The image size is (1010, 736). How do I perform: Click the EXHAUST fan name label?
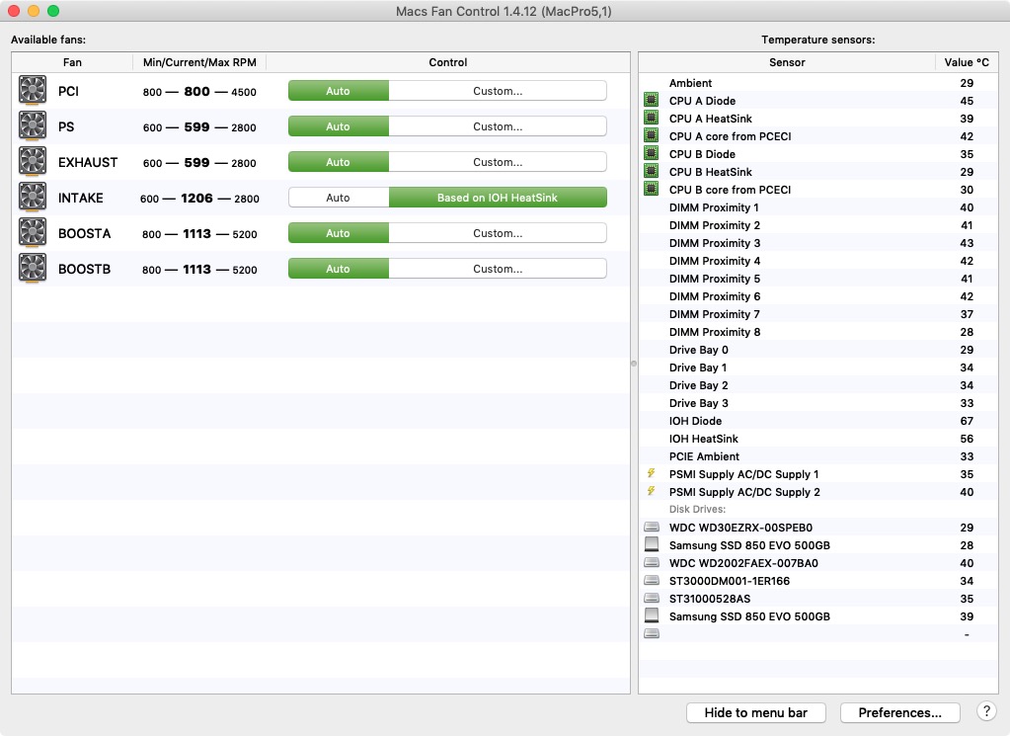tap(88, 162)
